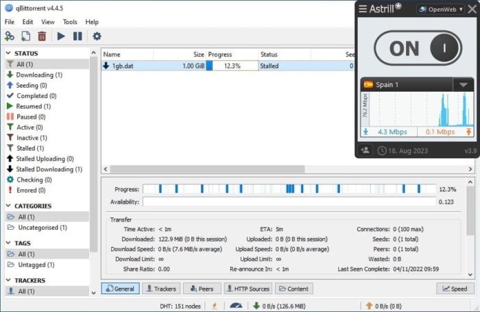Toggle alternative speed limits speedometer icon

236,306
